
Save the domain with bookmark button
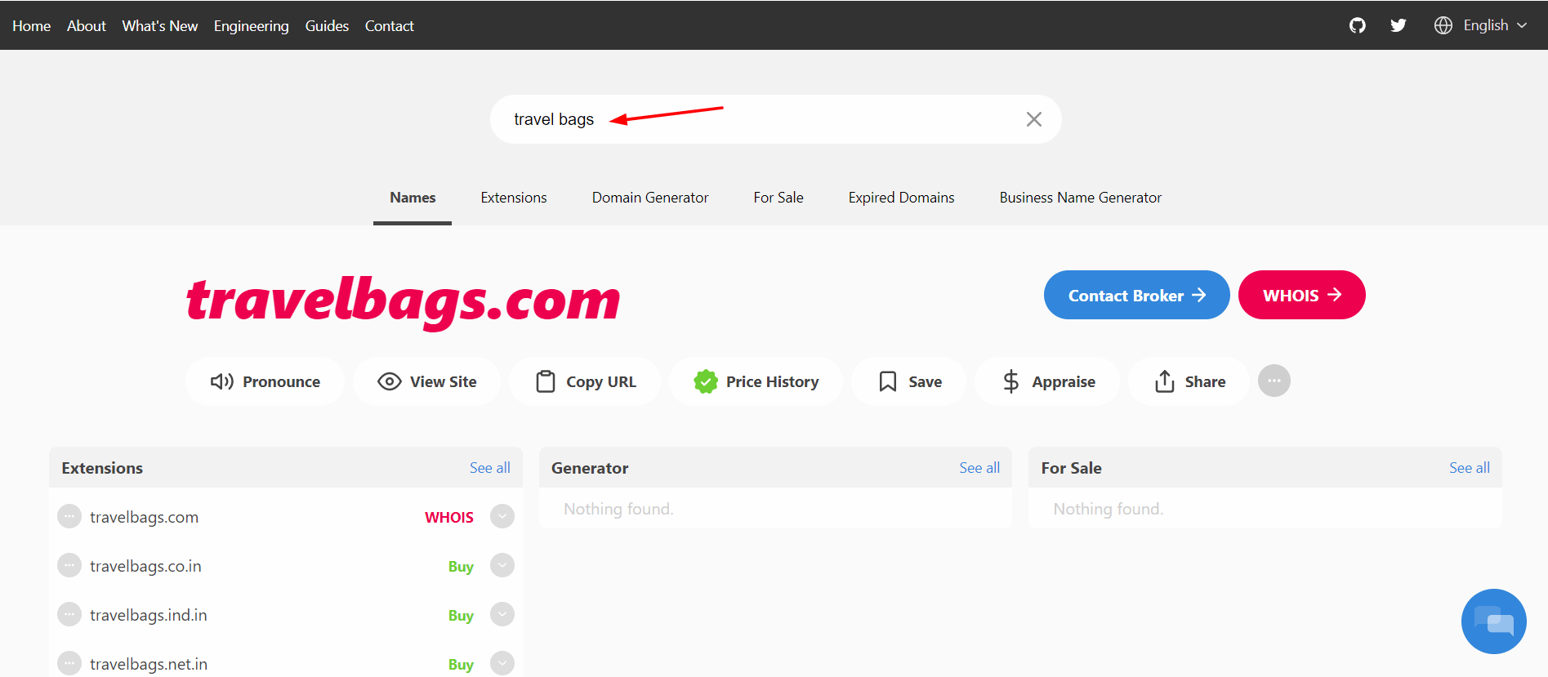click(x=909, y=381)
